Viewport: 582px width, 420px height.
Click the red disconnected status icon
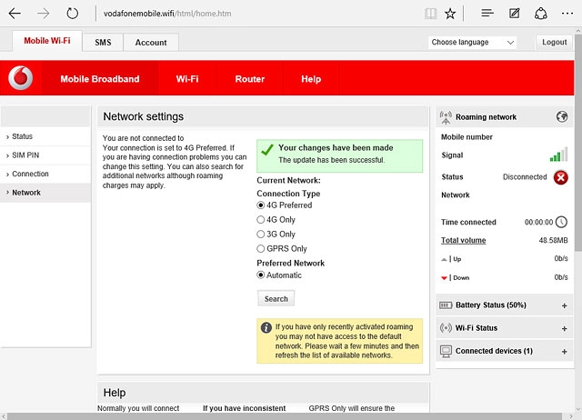(561, 177)
